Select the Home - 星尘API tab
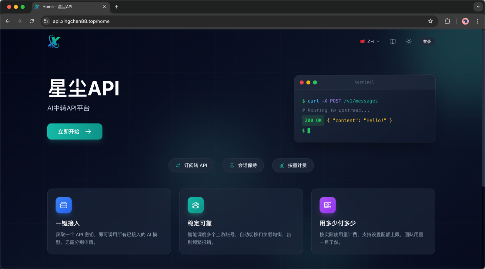Viewport: 485px width, 269px height. click(71, 7)
